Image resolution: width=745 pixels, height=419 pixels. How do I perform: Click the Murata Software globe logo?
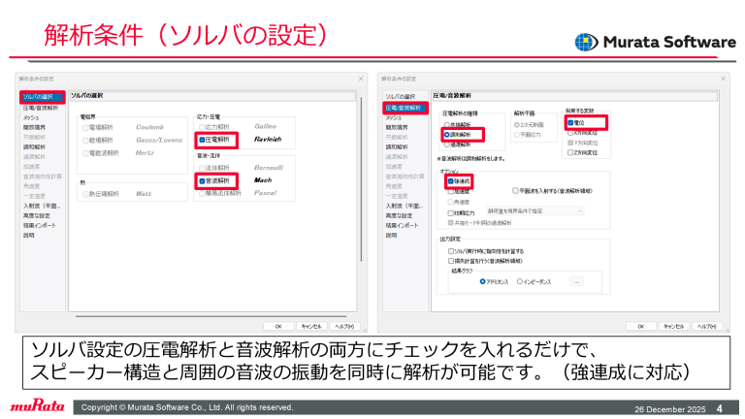coord(586,42)
